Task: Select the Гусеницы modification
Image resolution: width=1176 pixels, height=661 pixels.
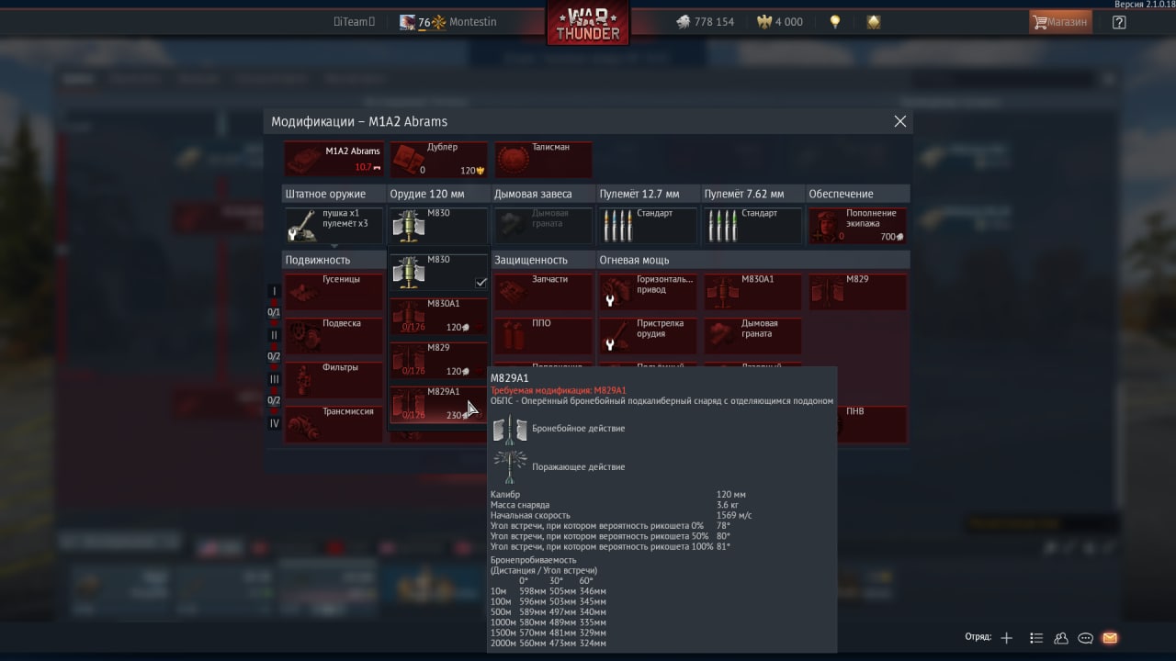Action: (334, 291)
